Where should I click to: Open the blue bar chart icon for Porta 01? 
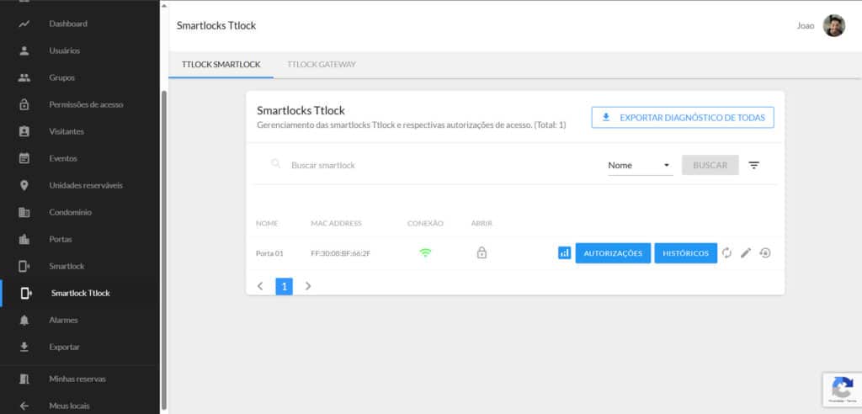[565, 253]
